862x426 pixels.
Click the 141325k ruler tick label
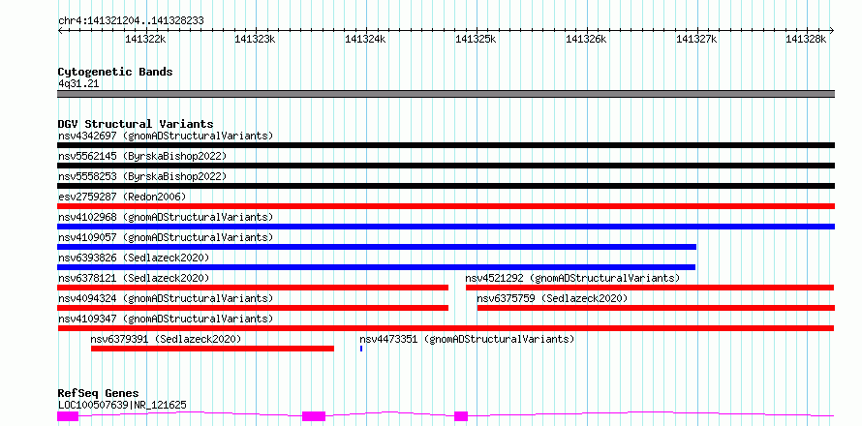(x=477, y=40)
